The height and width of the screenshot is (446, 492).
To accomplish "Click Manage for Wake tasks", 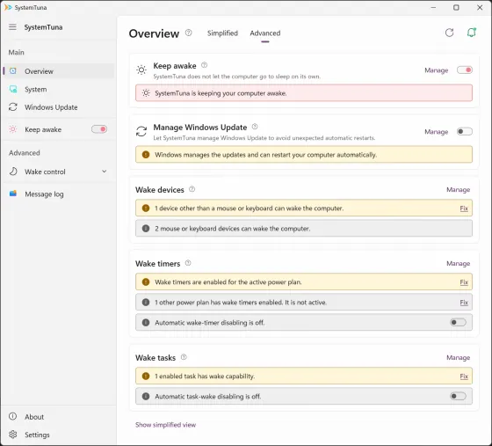I will point(458,357).
